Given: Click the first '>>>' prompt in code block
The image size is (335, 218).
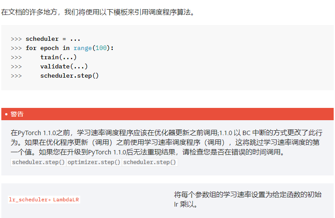Looking at the screenshot, I should pyautogui.click(x=16, y=39).
